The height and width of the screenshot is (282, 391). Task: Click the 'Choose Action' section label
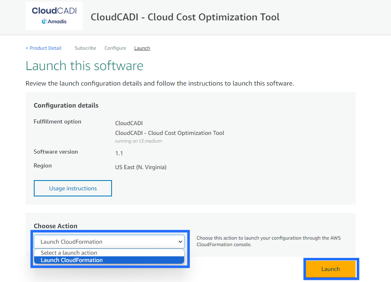tap(55, 226)
